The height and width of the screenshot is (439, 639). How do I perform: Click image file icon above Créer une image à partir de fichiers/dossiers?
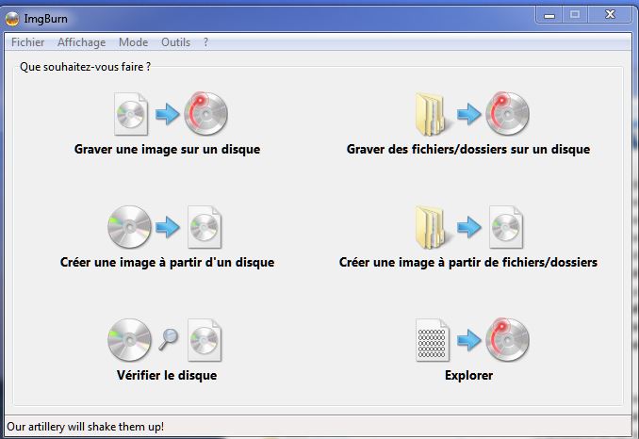click(x=506, y=227)
